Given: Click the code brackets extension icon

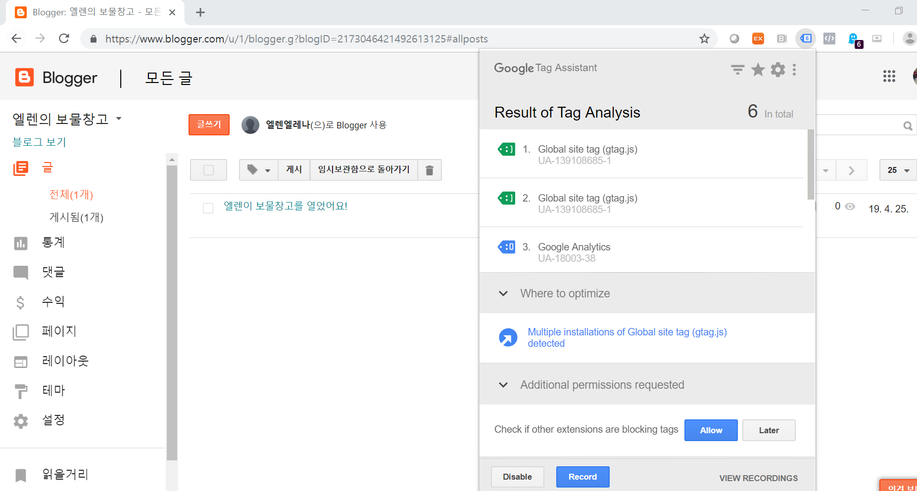Looking at the screenshot, I should tap(829, 39).
